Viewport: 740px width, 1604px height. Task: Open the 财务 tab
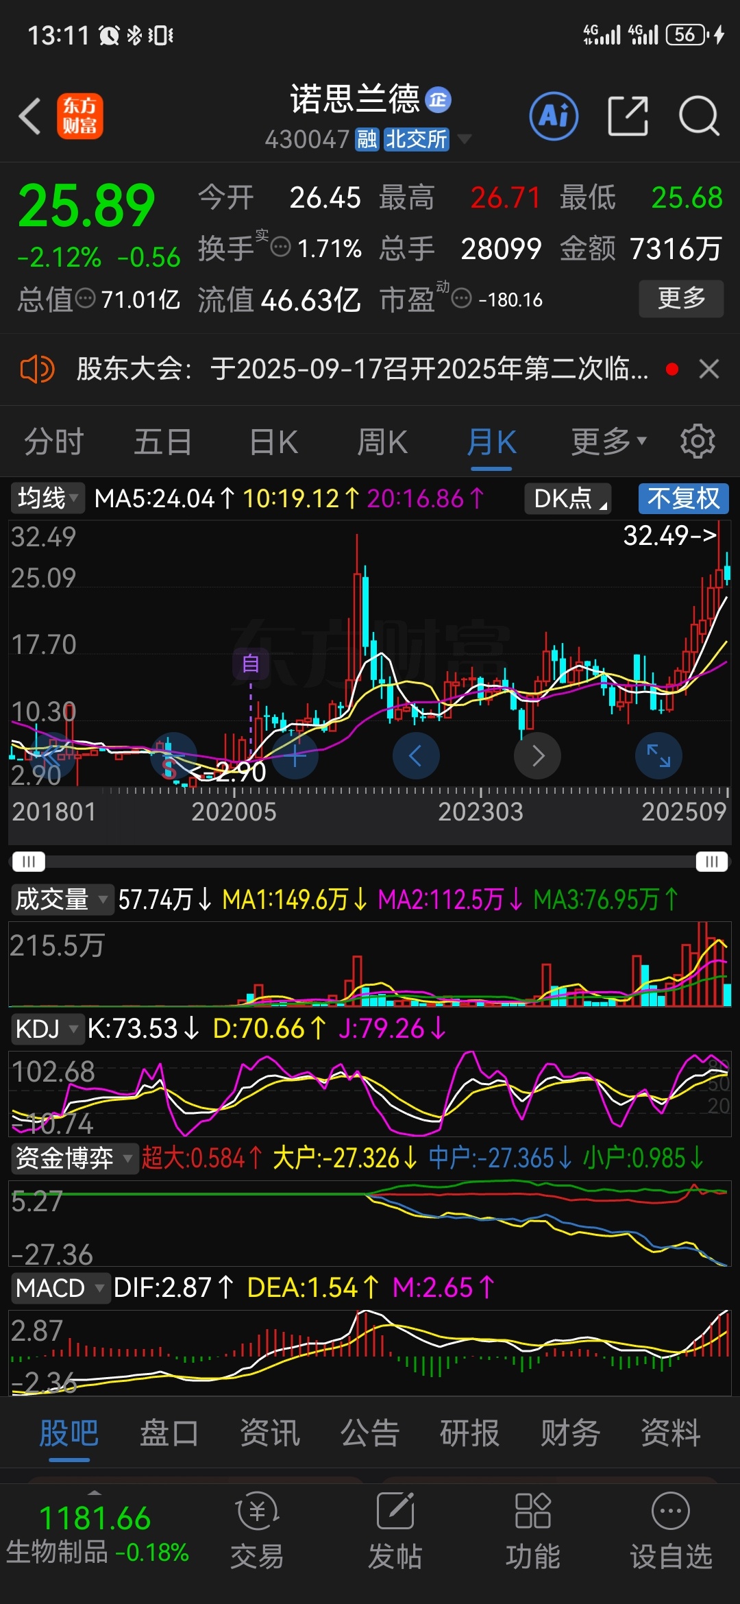(x=570, y=1433)
